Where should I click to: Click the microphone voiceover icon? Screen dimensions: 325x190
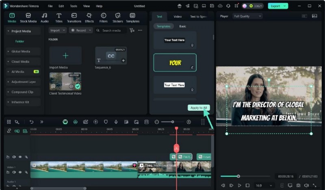click(x=116, y=122)
